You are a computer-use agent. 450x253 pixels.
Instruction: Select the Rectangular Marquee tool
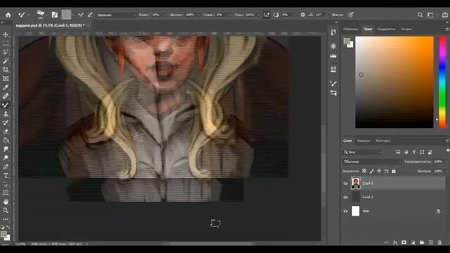click(x=6, y=44)
